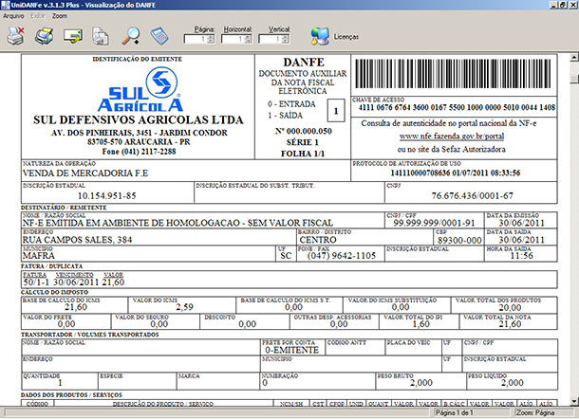Click the copy documents toolbar icon

pyautogui.click(x=103, y=37)
